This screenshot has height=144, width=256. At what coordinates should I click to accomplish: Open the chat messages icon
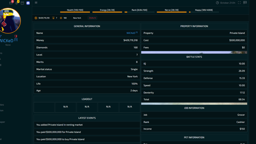coord(245,3)
